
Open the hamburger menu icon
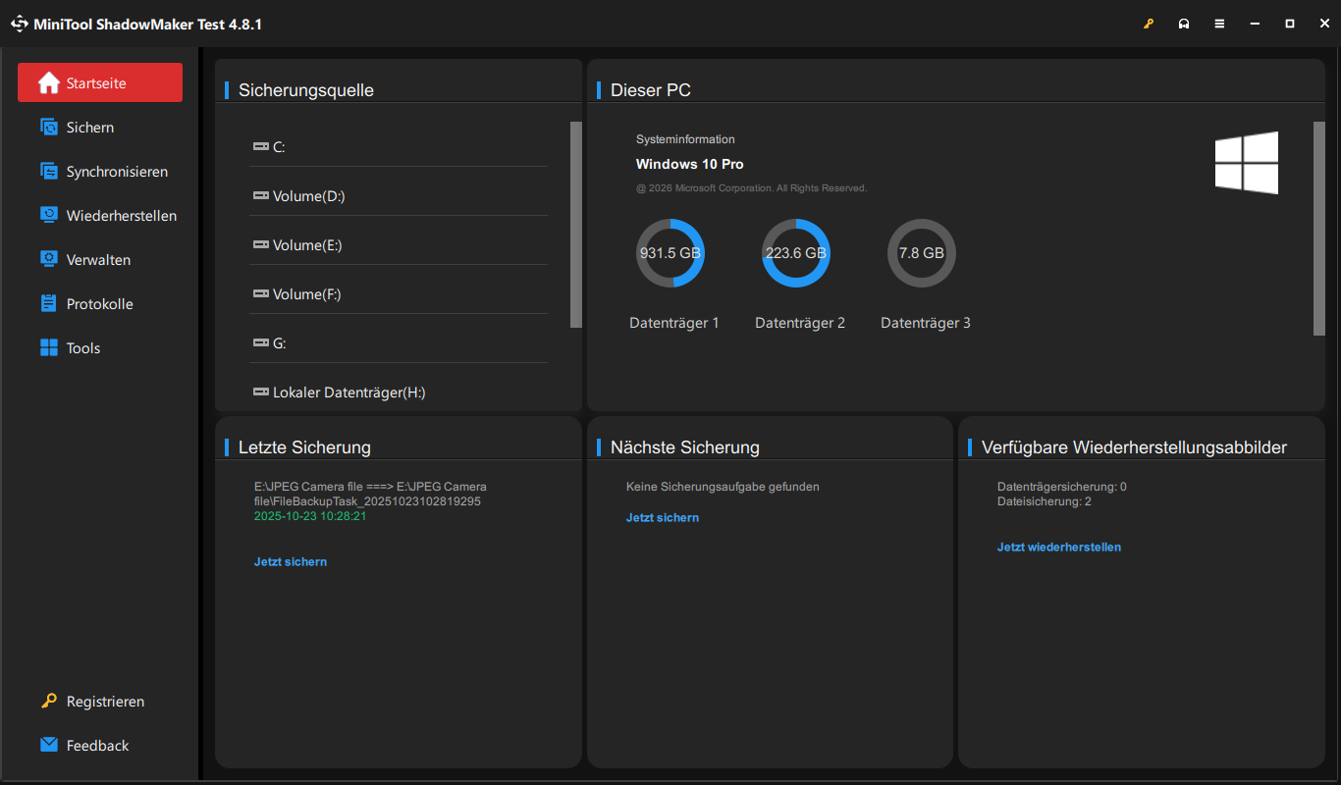1219,24
